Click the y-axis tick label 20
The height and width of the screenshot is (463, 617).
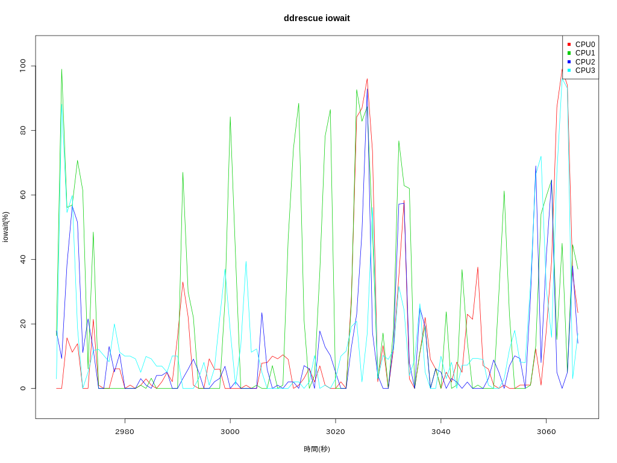pyautogui.click(x=23, y=324)
